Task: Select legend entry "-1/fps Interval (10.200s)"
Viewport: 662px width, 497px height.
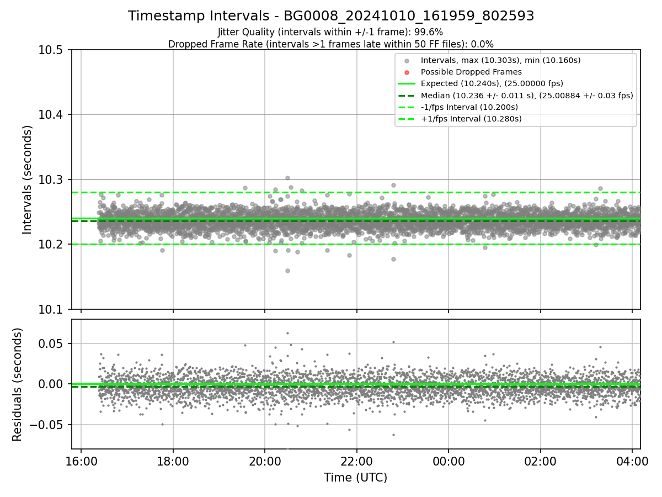Action: pyautogui.click(x=469, y=107)
